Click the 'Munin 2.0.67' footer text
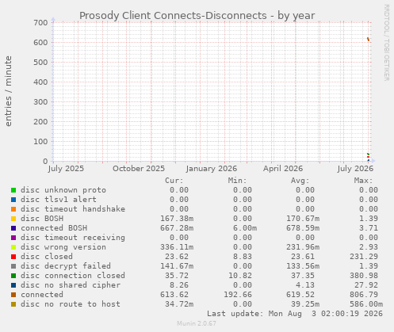Viewport: 394px width, 332px height. click(197, 323)
